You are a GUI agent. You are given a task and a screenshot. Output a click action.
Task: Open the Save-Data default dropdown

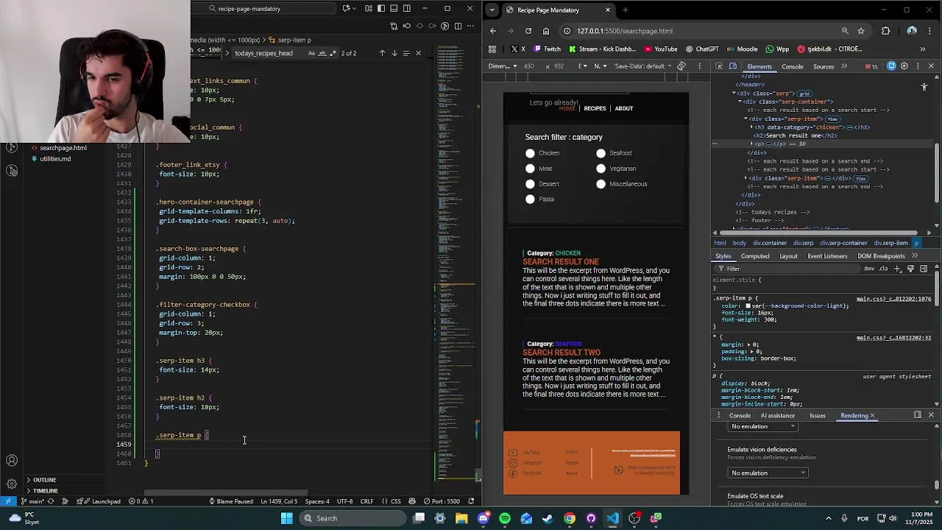point(643,66)
